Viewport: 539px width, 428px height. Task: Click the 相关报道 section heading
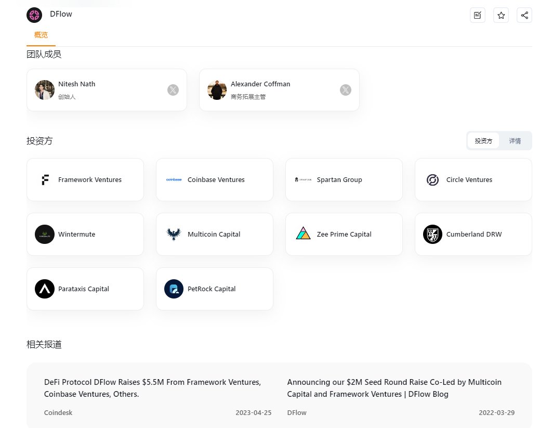click(44, 344)
